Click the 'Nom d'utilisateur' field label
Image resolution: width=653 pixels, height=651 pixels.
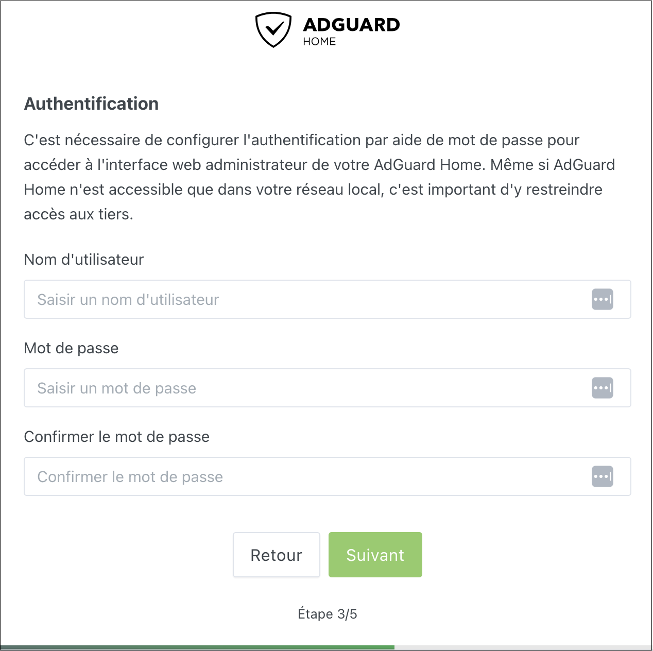(x=84, y=260)
